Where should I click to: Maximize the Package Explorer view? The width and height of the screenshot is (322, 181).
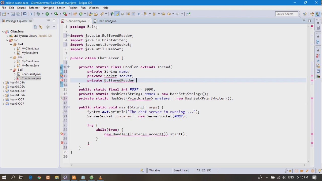pyautogui.click(x=54, y=21)
